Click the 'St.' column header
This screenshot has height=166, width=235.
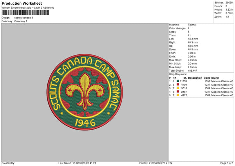point(185,78)
